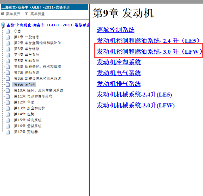The width and height of the screenshot is (203, 196).
Task: Click the page icon for 第1章 一般信息
Action: point(8,37)
